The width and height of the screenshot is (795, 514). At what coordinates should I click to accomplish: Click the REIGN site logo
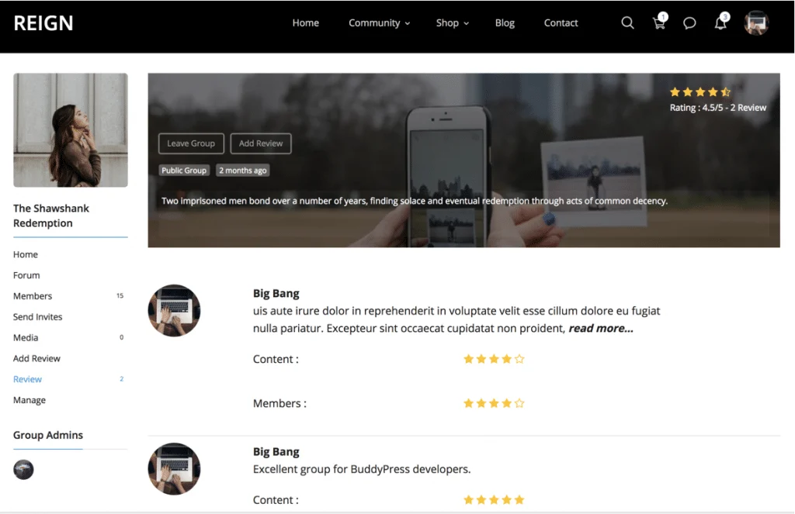(43, 23)
